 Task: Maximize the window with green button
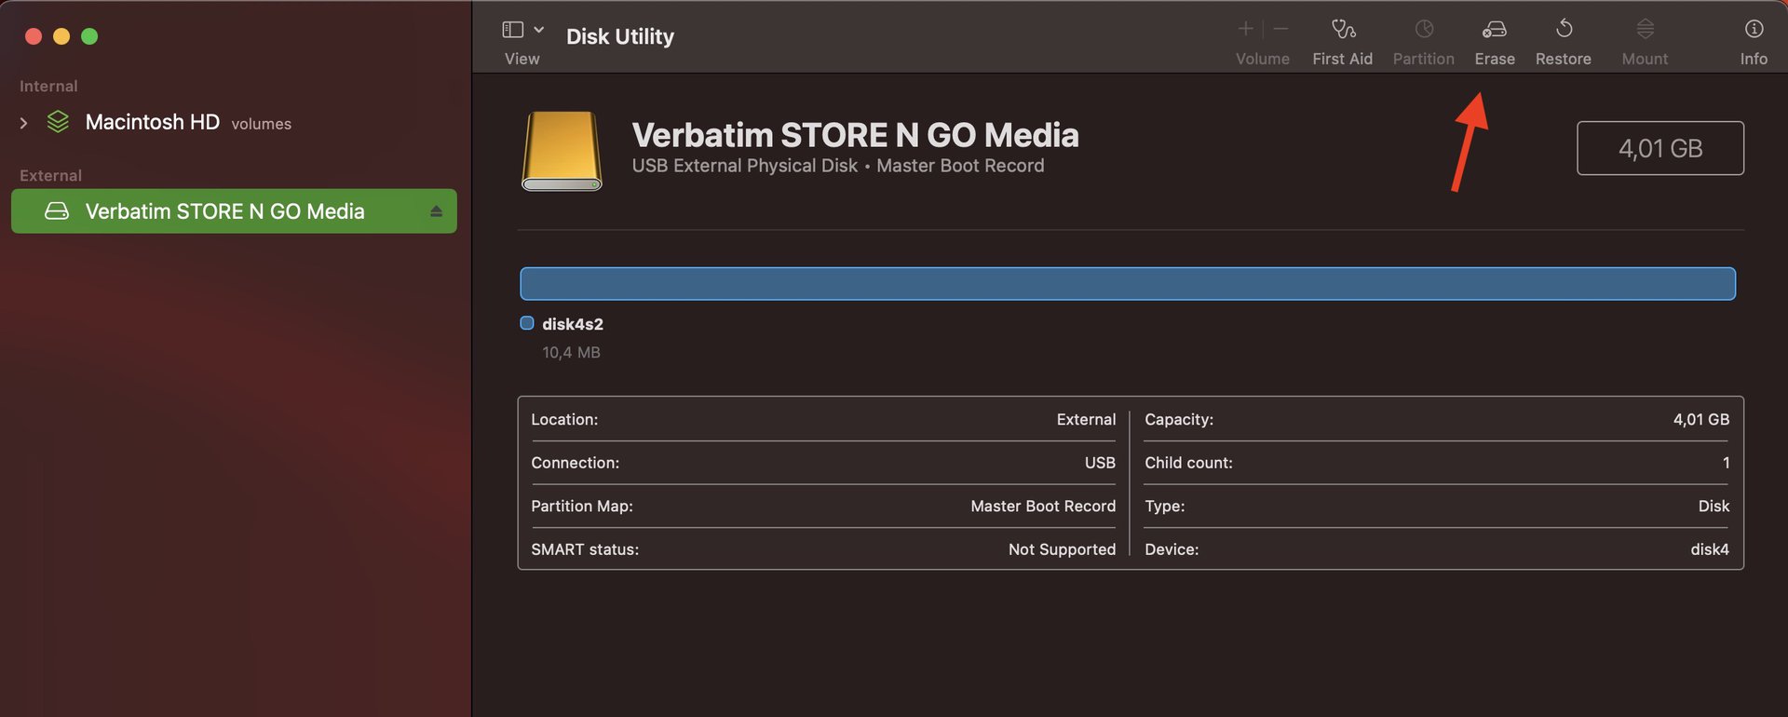click(x=89, y=36)
